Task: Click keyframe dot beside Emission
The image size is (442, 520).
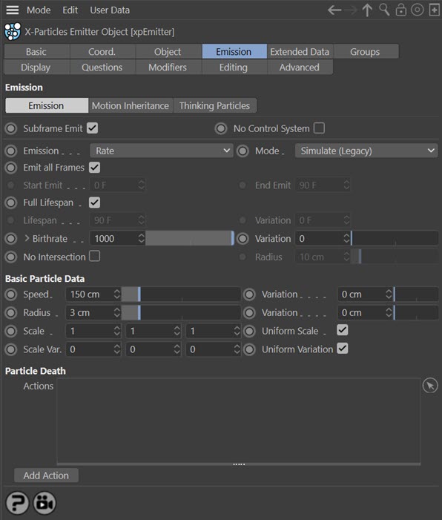Action: pos(11,151)
